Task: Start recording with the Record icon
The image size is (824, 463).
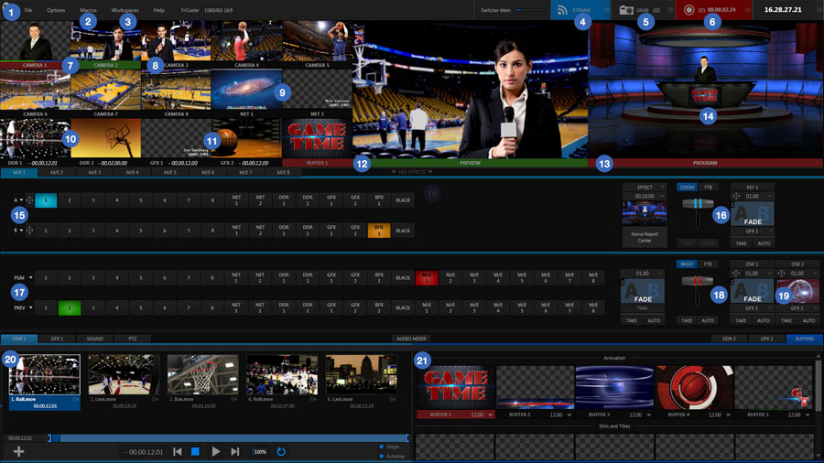Action: click(689, 10)
